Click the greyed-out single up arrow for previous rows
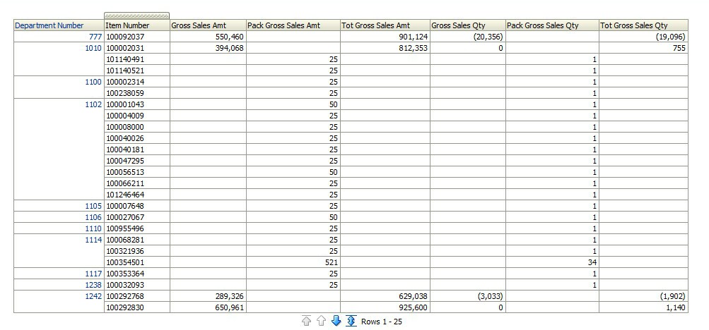This screenshot has height=330, width=709. [x=321, y=321]
